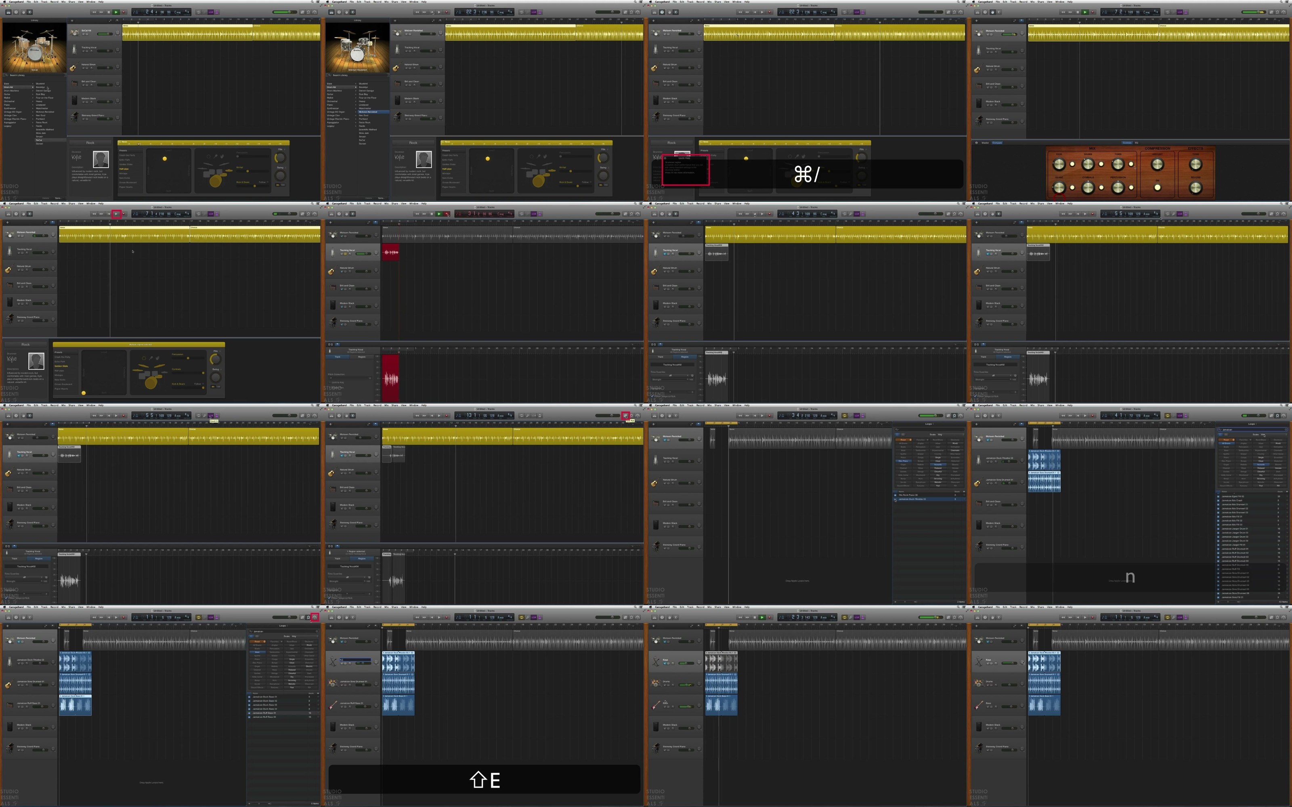
Task: Toggle the light button next to the SNARE knob
Action: (x=1101, y=164)
